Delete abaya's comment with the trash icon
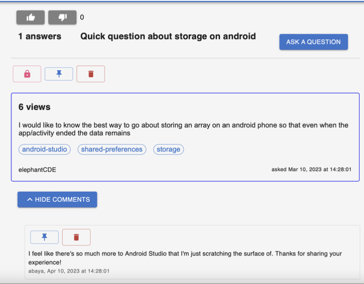The image size is (364, 284). click(76, 237)
